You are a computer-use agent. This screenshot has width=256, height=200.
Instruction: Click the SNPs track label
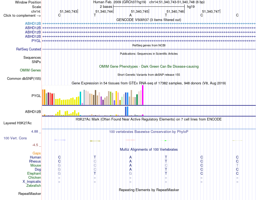click(x=36, y=62)
